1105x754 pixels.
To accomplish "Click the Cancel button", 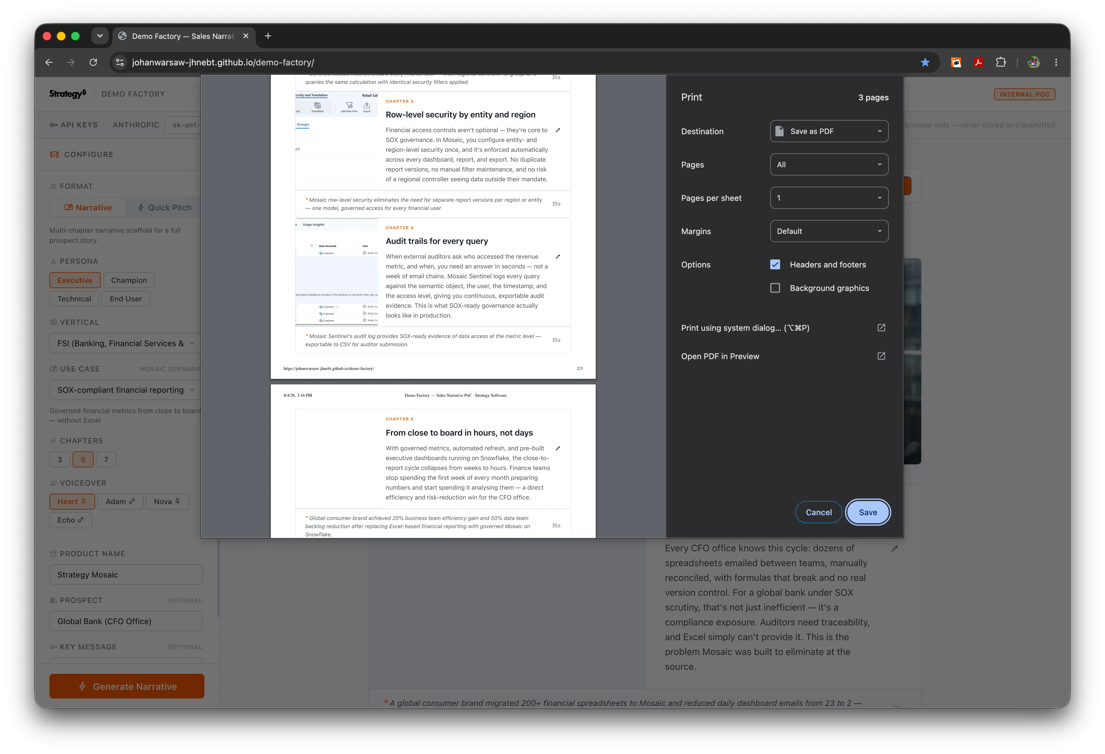I will click(818, 512).
